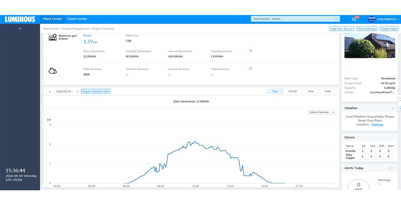The image size is (401, 201).
Task: Click the LUMINOUS logo
Action: pyautogui.click(x=20, y=19)
